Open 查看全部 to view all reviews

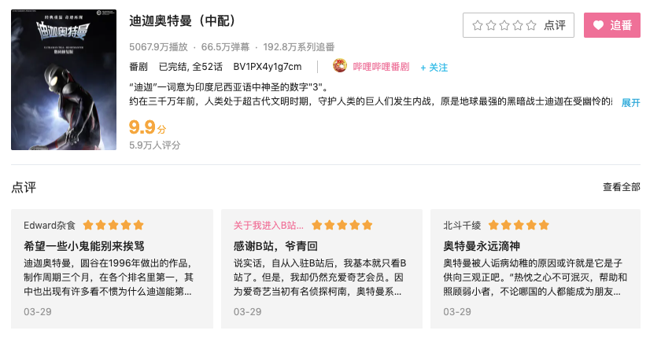(622, 187)
